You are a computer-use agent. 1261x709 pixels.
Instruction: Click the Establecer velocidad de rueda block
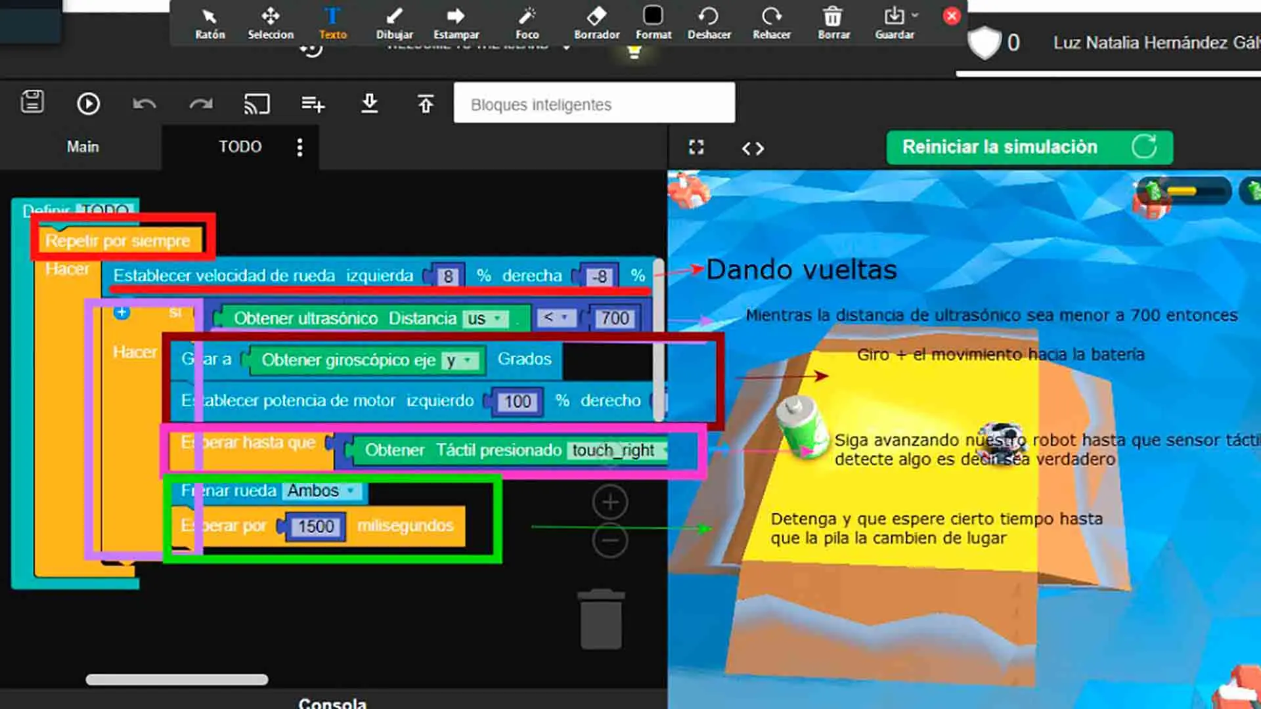[379, 276]
